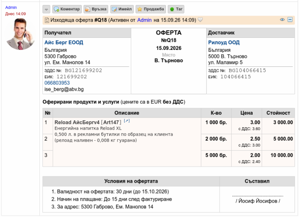
Task: Click the с ДДС: 3.60 price note
Action: tap(249, 129)
